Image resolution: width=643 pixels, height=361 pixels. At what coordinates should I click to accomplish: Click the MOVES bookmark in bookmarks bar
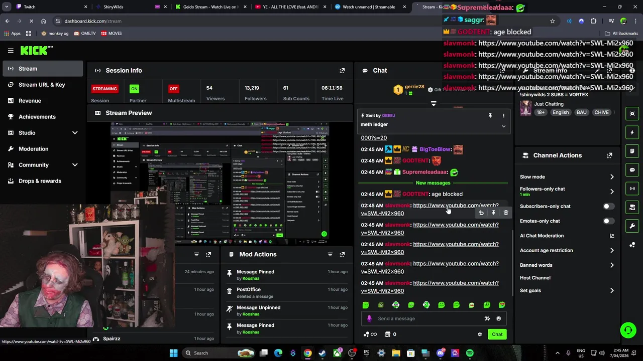tap(111, 33)
